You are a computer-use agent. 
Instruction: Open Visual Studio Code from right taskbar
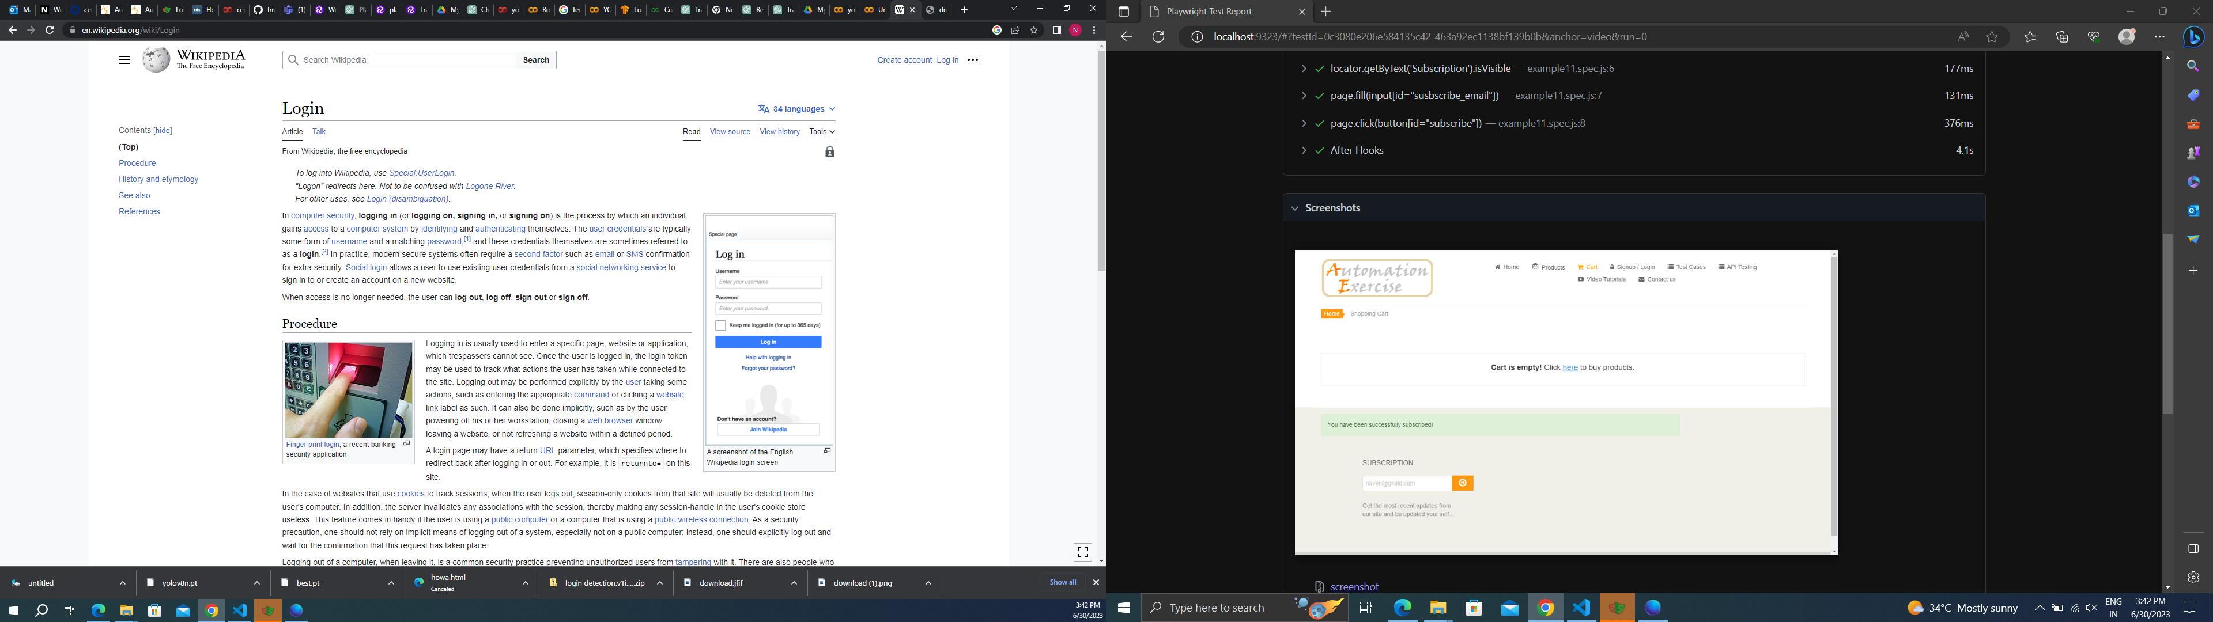tap(1581, 608)
